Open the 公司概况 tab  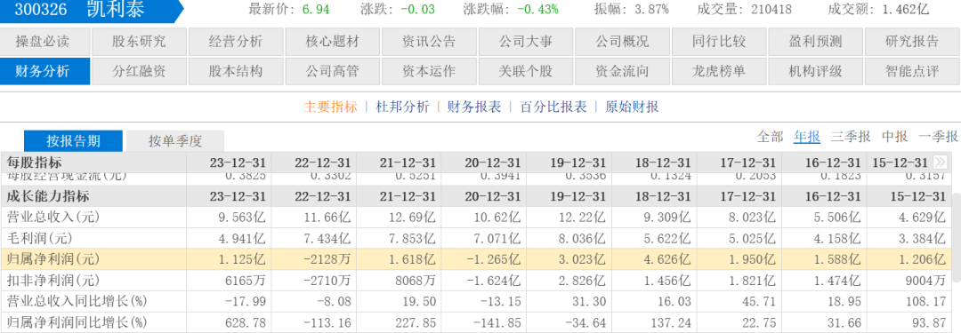coord(622,43)
